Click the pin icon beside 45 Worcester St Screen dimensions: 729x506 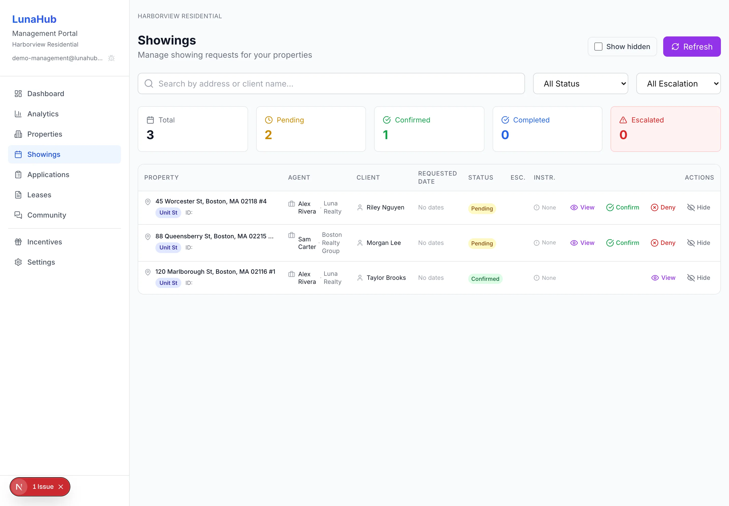(x=148, y=202)
